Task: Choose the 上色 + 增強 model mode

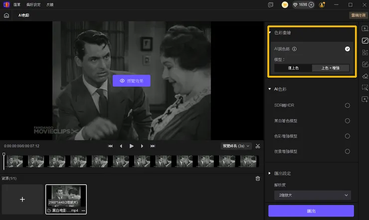Action: (x=331, y=68)
